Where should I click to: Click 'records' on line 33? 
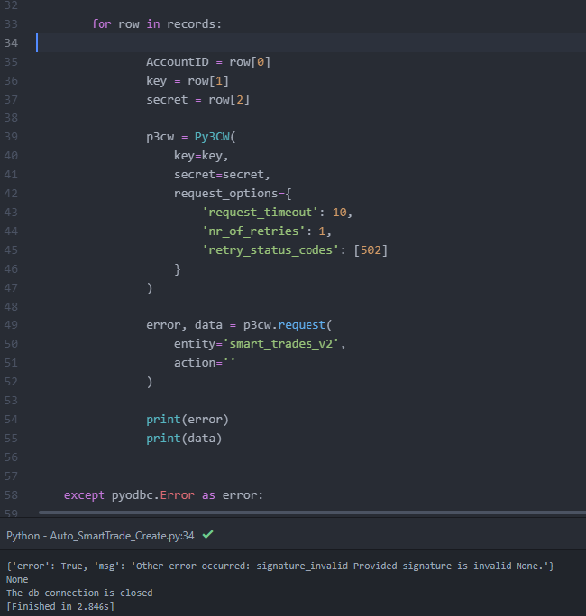coord(191,24)
